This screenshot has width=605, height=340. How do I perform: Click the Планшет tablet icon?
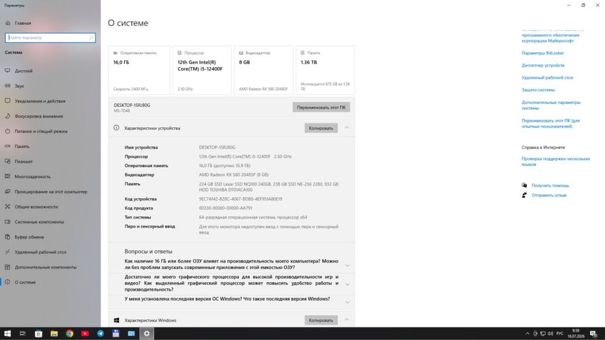[8, 161]
